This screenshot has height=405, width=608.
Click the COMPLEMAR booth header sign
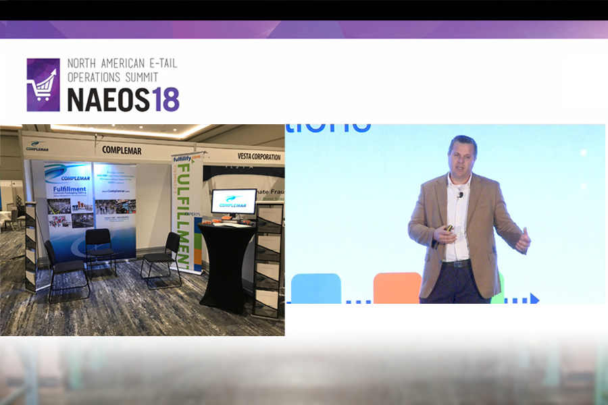click(x=122, y=150)
